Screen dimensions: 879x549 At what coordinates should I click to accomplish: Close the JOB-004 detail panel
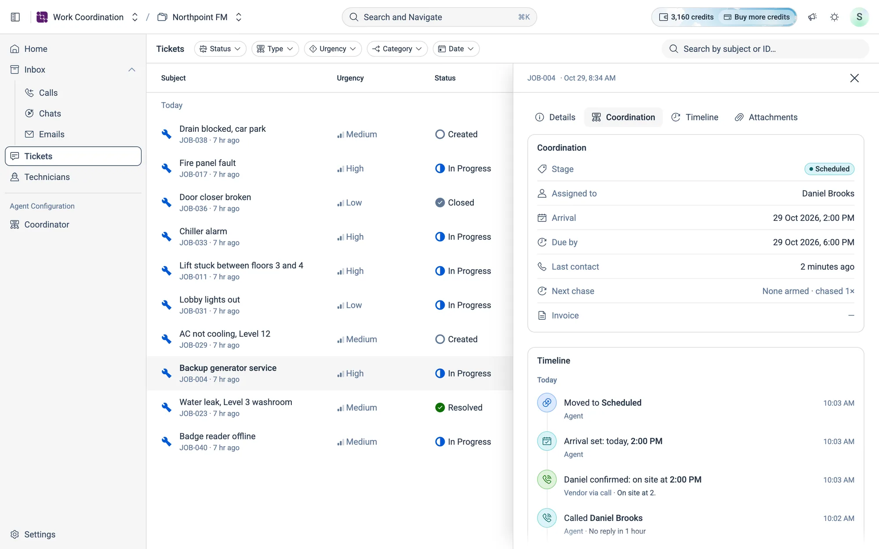(854, 78)
